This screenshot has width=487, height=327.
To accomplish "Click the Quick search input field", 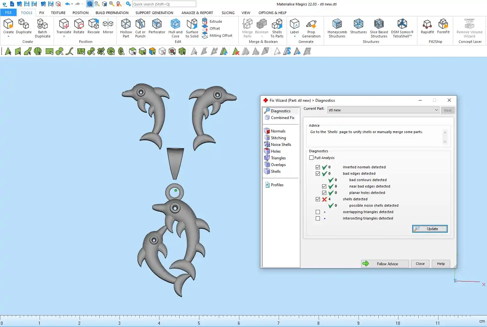I will (x=164, y=4).
